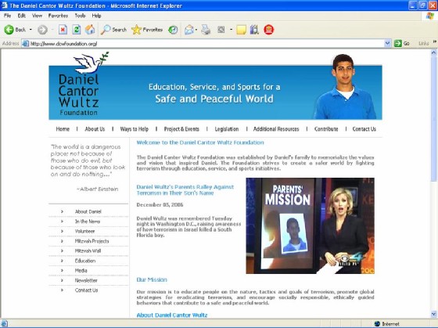Image resolution: width=438 pixels, height=328 pixels.
Task: Open the In the News sidebar link
Action: click(87, 222)
